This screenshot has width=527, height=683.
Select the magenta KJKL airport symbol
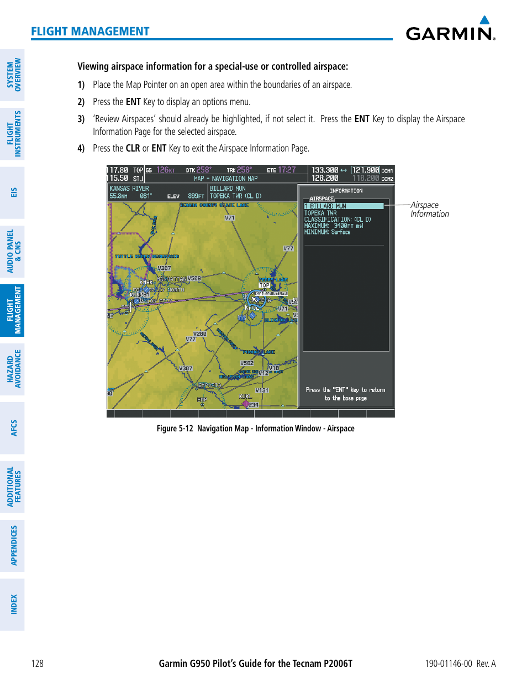[245, 403]
